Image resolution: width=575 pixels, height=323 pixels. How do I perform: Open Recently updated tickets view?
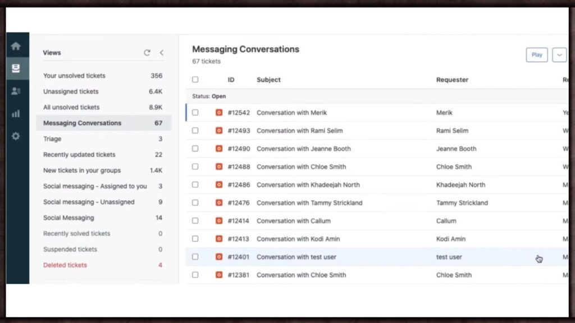[103, 155]
